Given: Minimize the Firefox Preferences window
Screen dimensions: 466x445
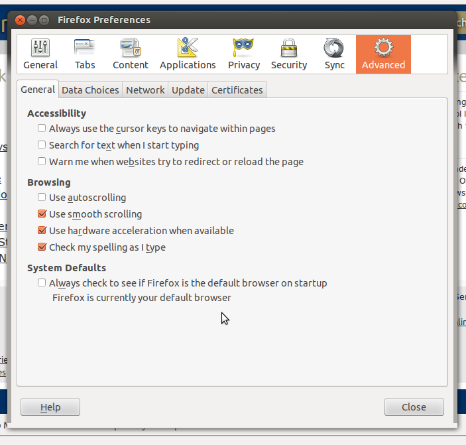Looking at the screenshot, I should point(32,20).
